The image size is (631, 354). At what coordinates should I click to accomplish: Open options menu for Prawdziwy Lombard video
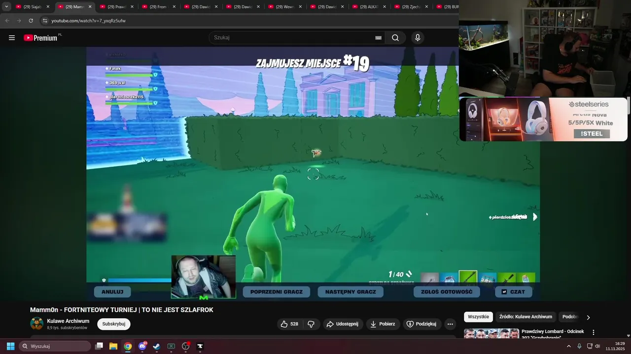(x=594, y=332)
